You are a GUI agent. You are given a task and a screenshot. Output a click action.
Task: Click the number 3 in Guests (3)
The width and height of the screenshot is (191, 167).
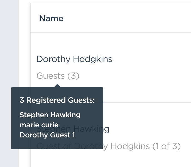pyautogui.click(x=73, y=76)
